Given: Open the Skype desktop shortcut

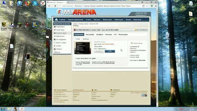Looking at the screenshot, I should tap(35, 3).
